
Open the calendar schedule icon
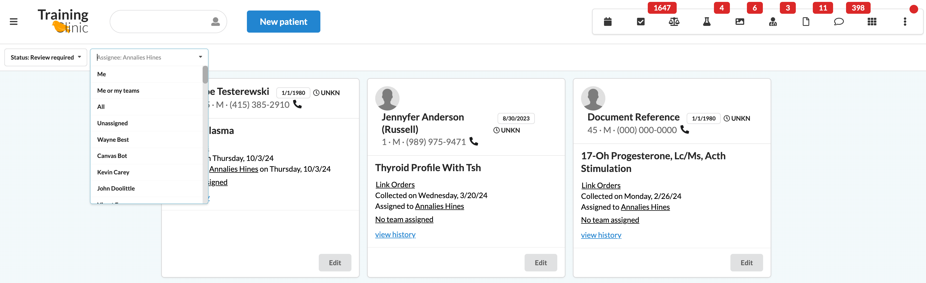(608, 22)
